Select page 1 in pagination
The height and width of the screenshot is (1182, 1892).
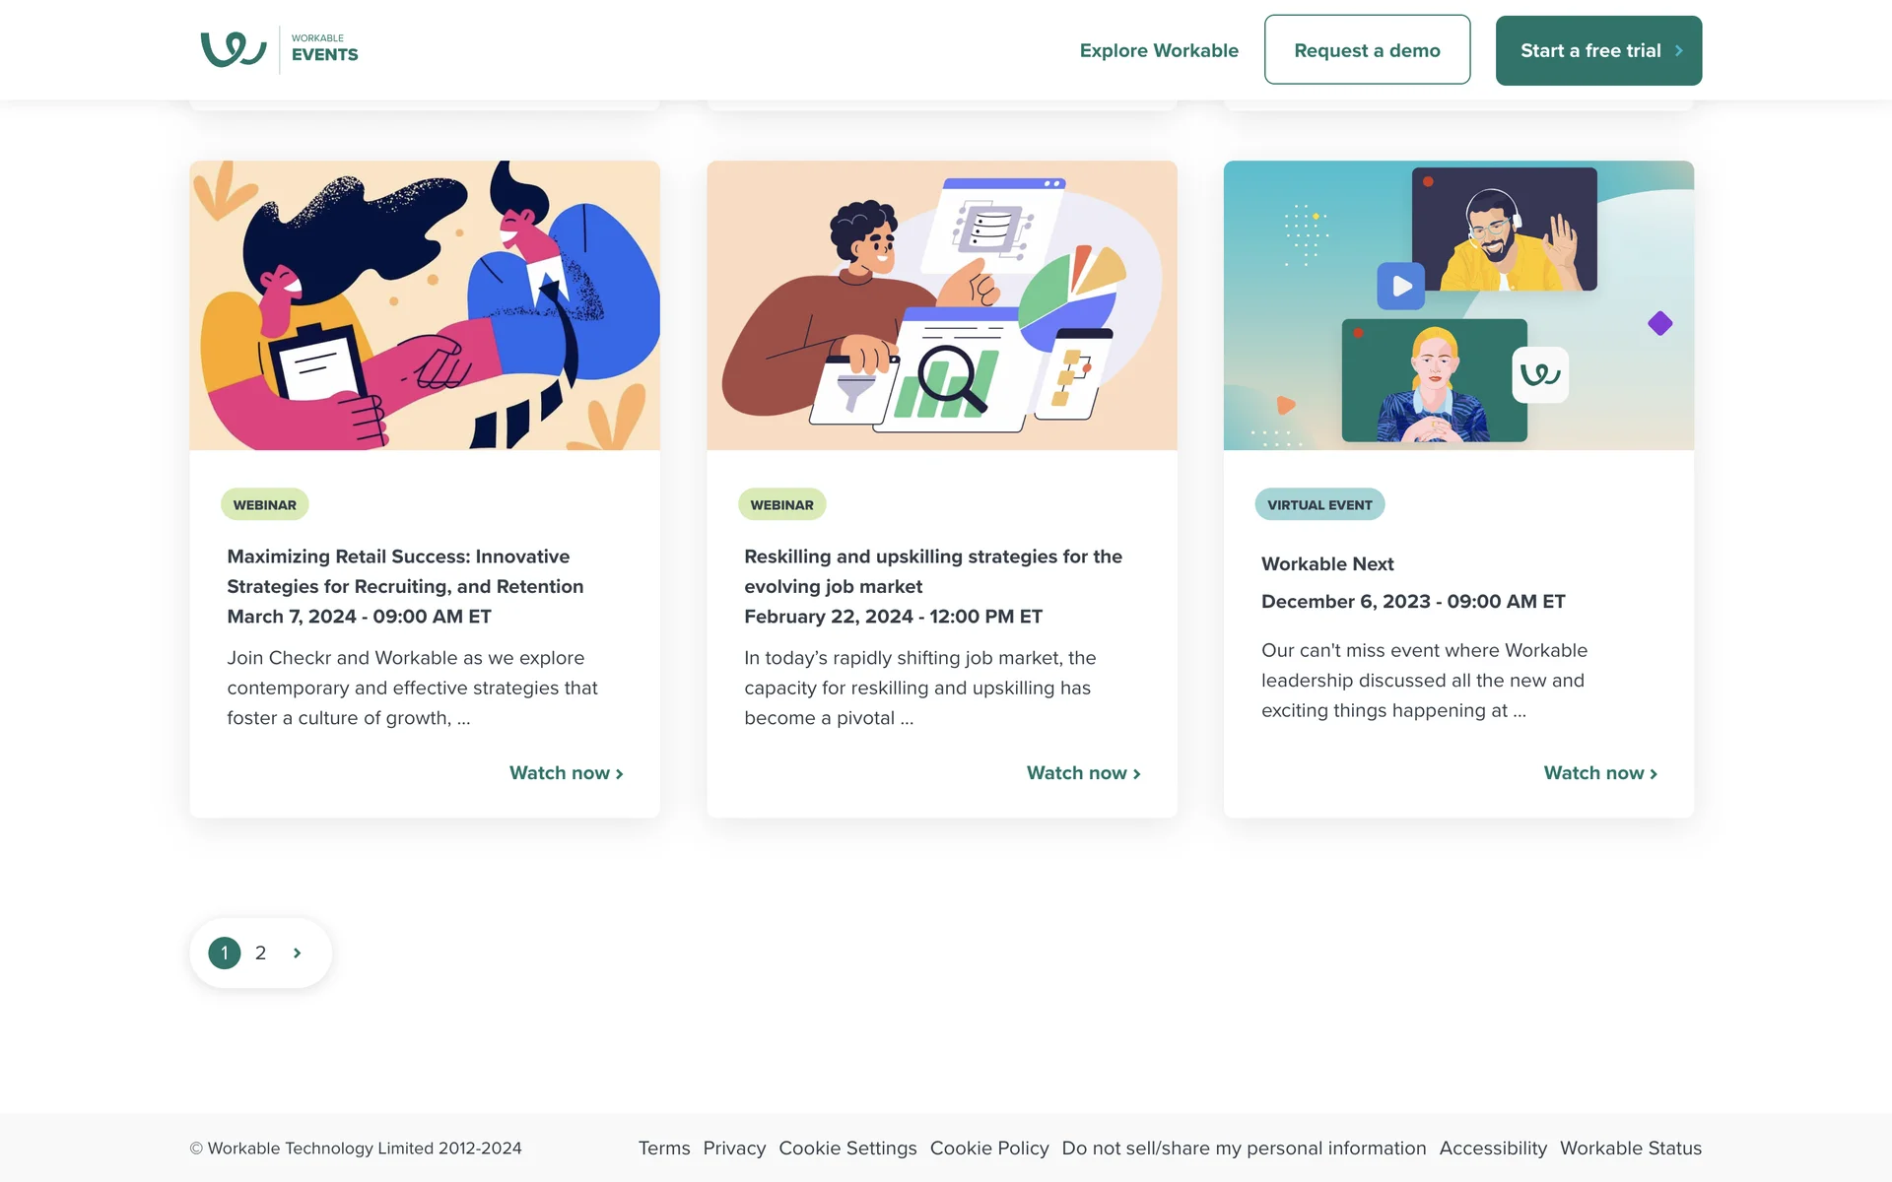(225, 952)
